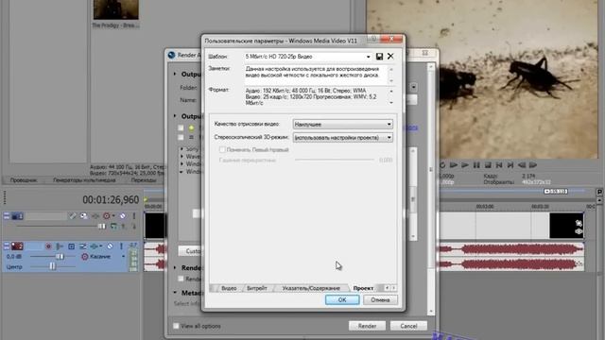
Task: Click the Loop playback icon in preview
Action: [x=442, y=165]
